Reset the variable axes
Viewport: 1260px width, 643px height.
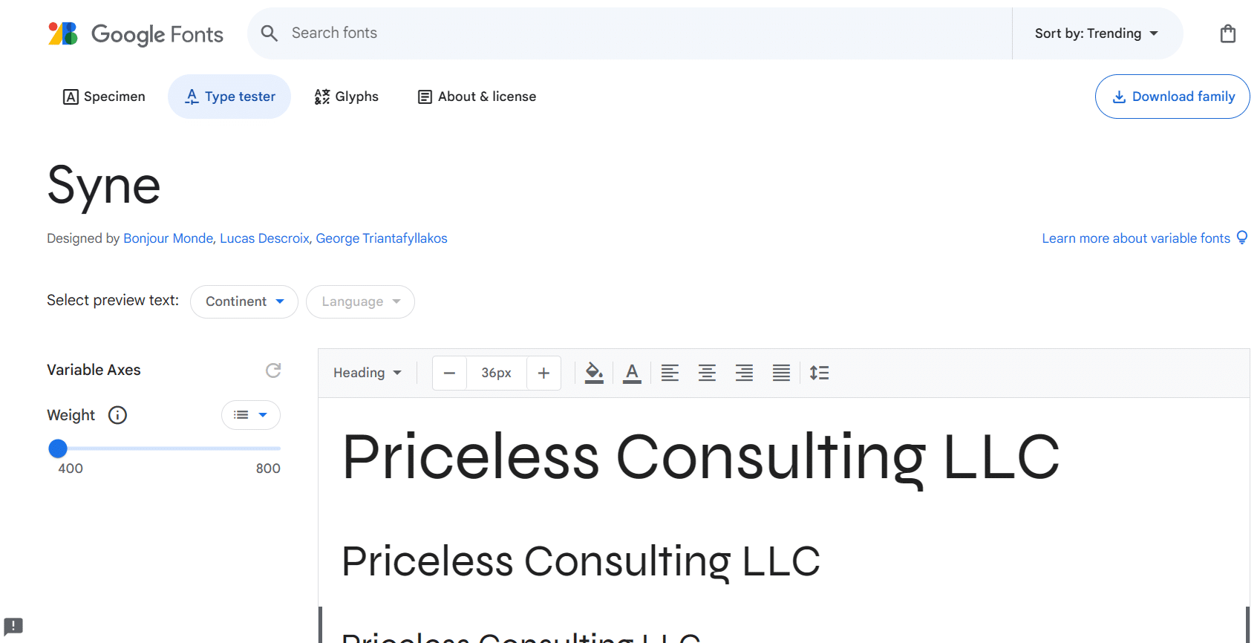273,371
